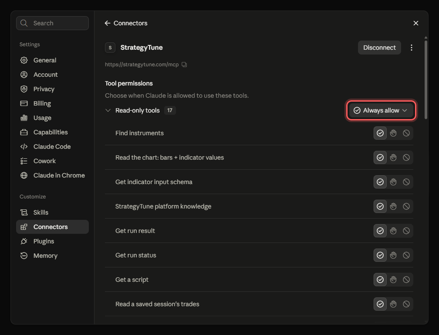Click the 17 tools count badge
The width and height of the screenshot is (439, 335).
[x=170, y=110]
